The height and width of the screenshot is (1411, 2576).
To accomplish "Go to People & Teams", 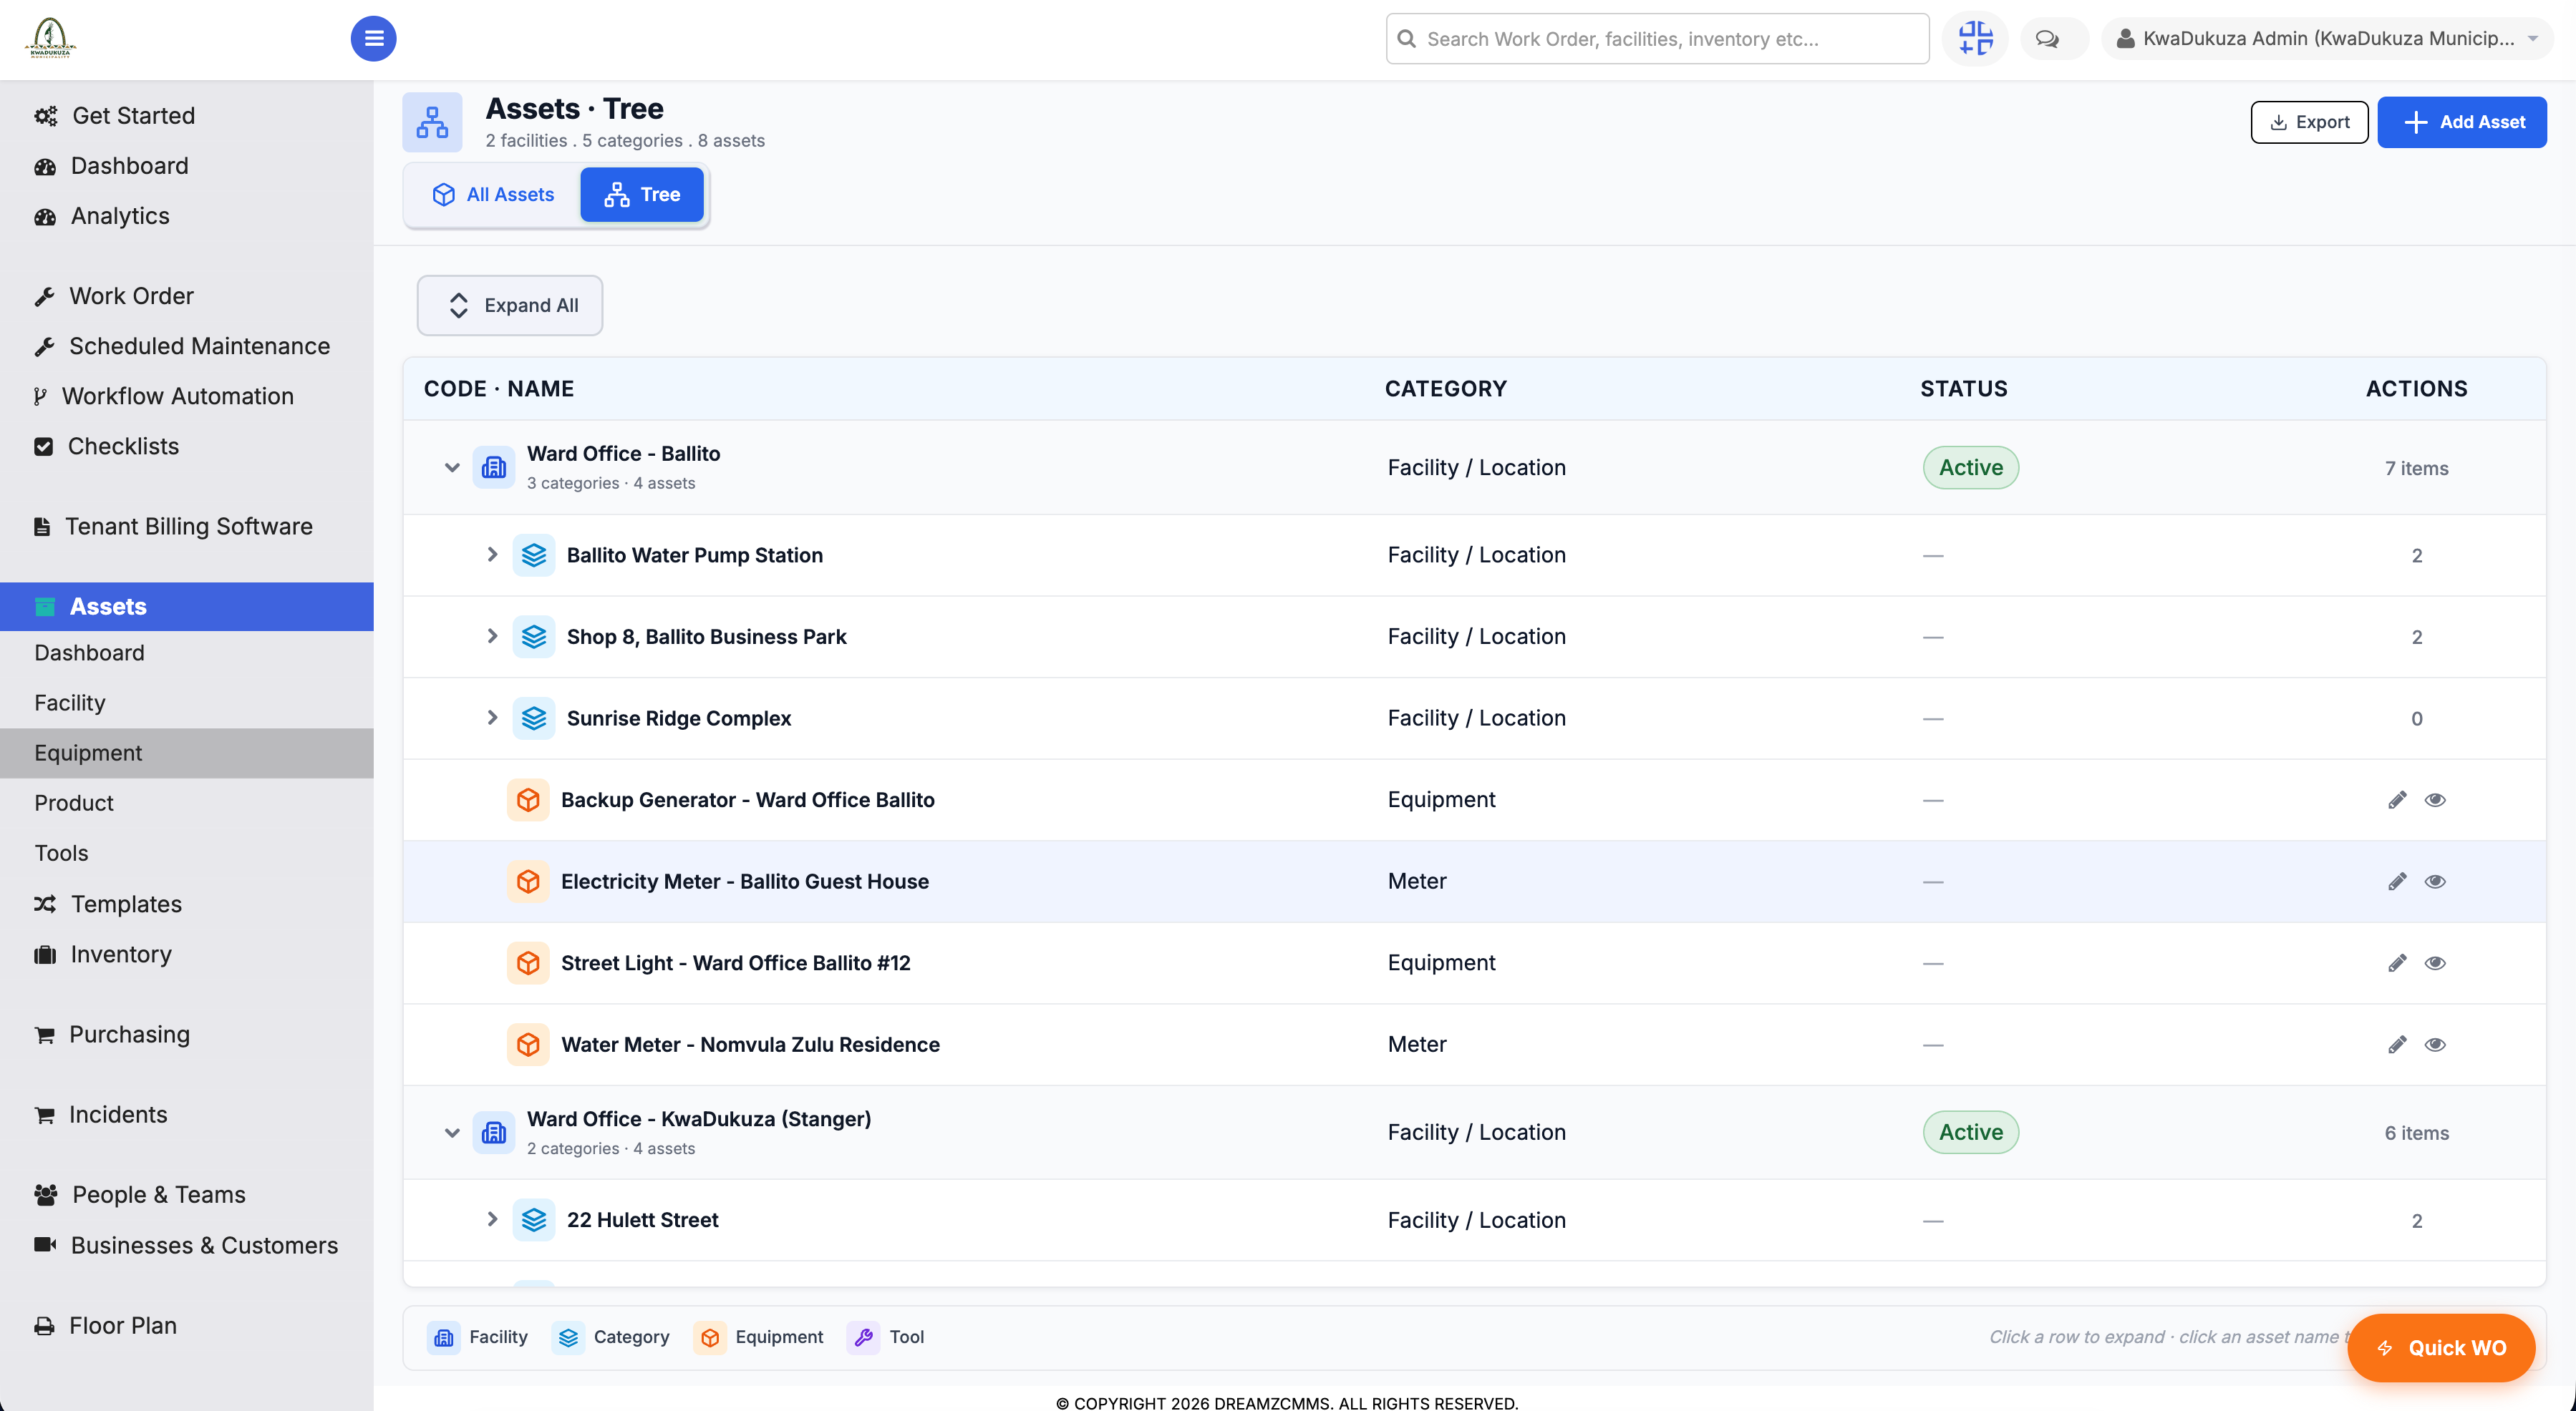I will click(x=158, y=1195).
